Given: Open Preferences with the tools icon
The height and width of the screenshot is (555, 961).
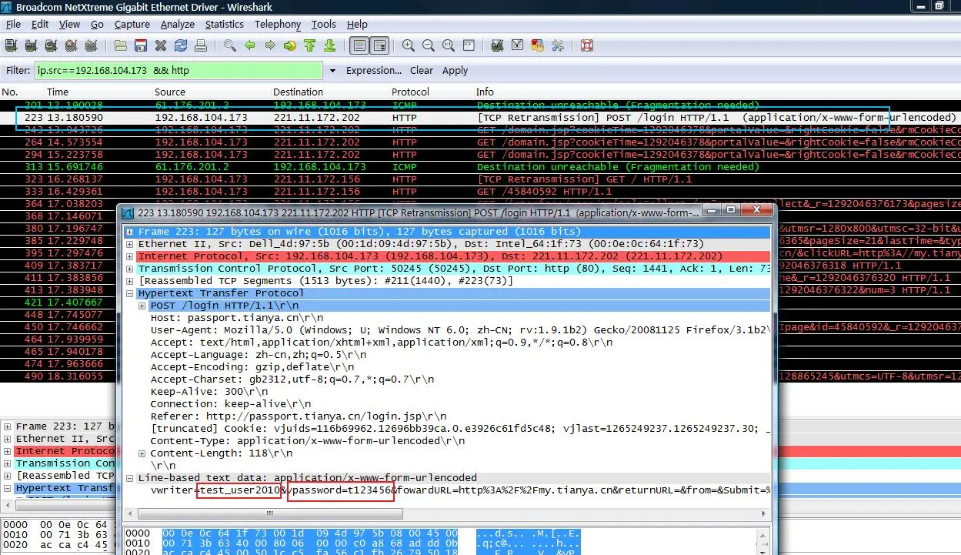Looking at the screenshot, I should [x=558, y=46].
